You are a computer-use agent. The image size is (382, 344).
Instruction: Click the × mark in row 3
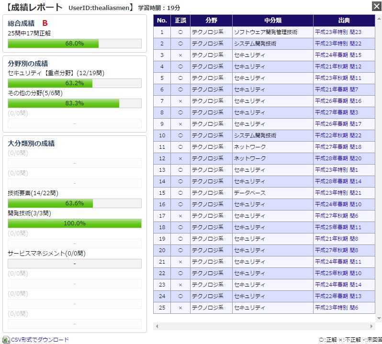(x=180, y=55)
